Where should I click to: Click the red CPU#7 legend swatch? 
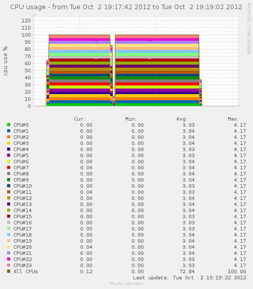pos(9,167)
